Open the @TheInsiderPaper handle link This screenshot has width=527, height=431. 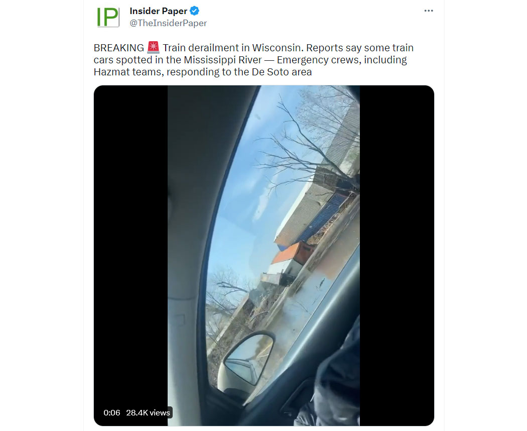[x=168, y=23]
